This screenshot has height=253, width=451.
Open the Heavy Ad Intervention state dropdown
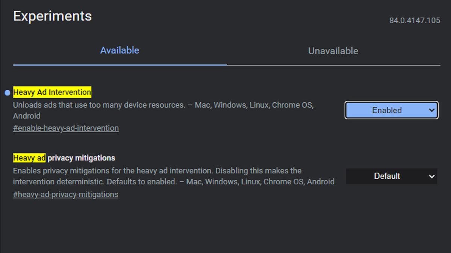pyautogui.click(x=391, y=110)
